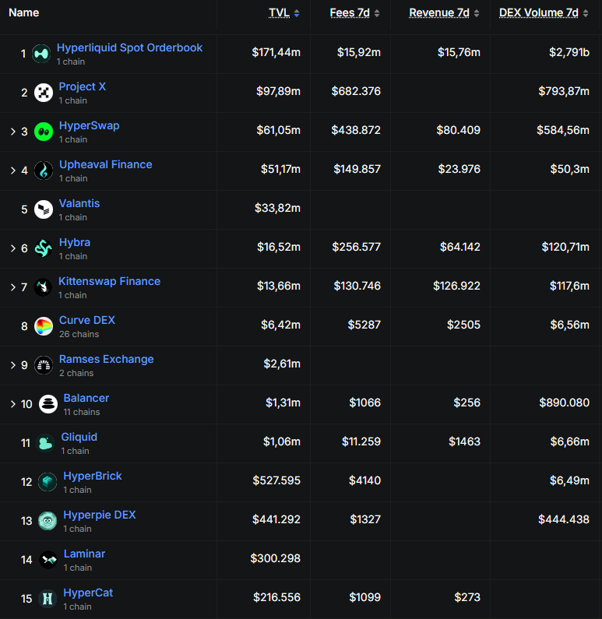
Task: Click the Laminar logo icon
Action: pos(48,559)
